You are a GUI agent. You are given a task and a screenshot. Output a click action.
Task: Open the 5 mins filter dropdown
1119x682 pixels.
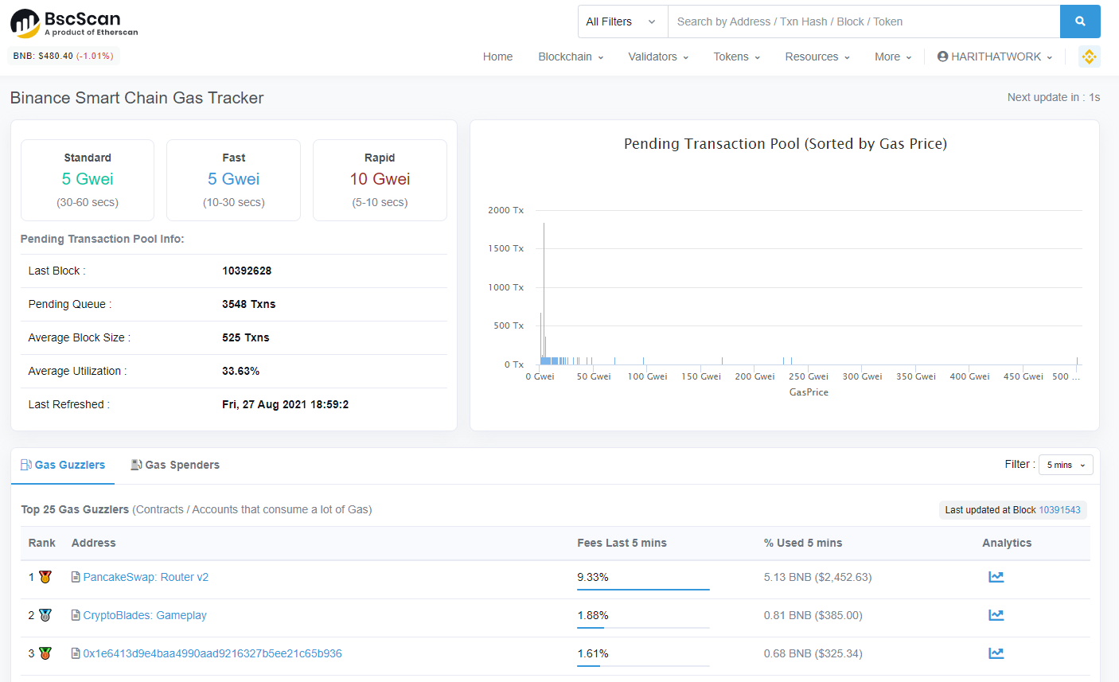click(x=1066, y=465)
